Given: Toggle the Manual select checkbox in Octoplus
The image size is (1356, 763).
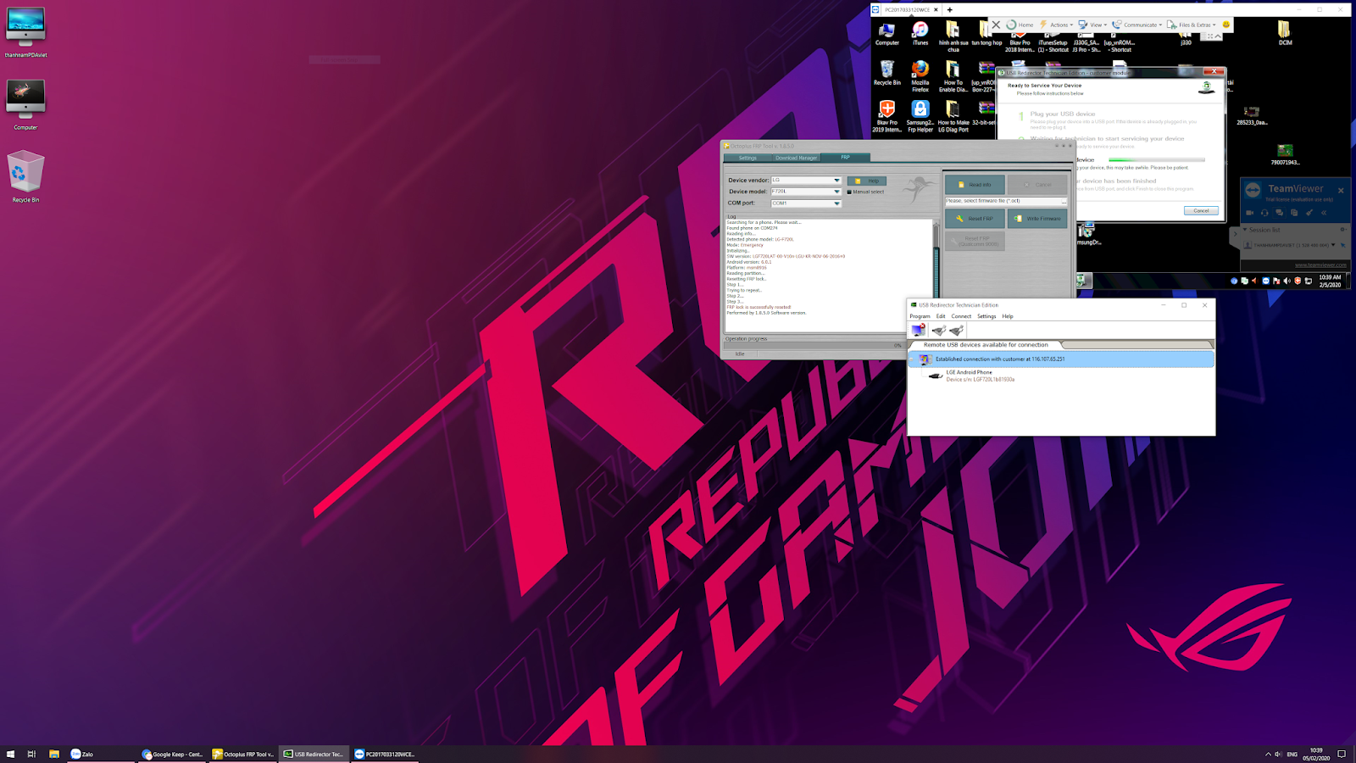Looking at the screenshot, I should tap(849, 192).
